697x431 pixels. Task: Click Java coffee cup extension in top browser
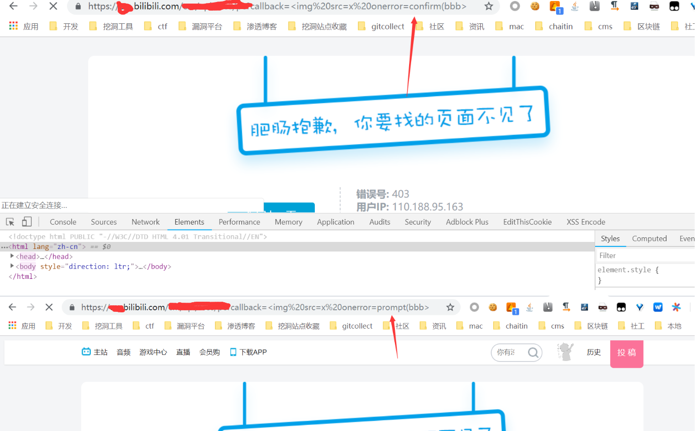point(575,6)
